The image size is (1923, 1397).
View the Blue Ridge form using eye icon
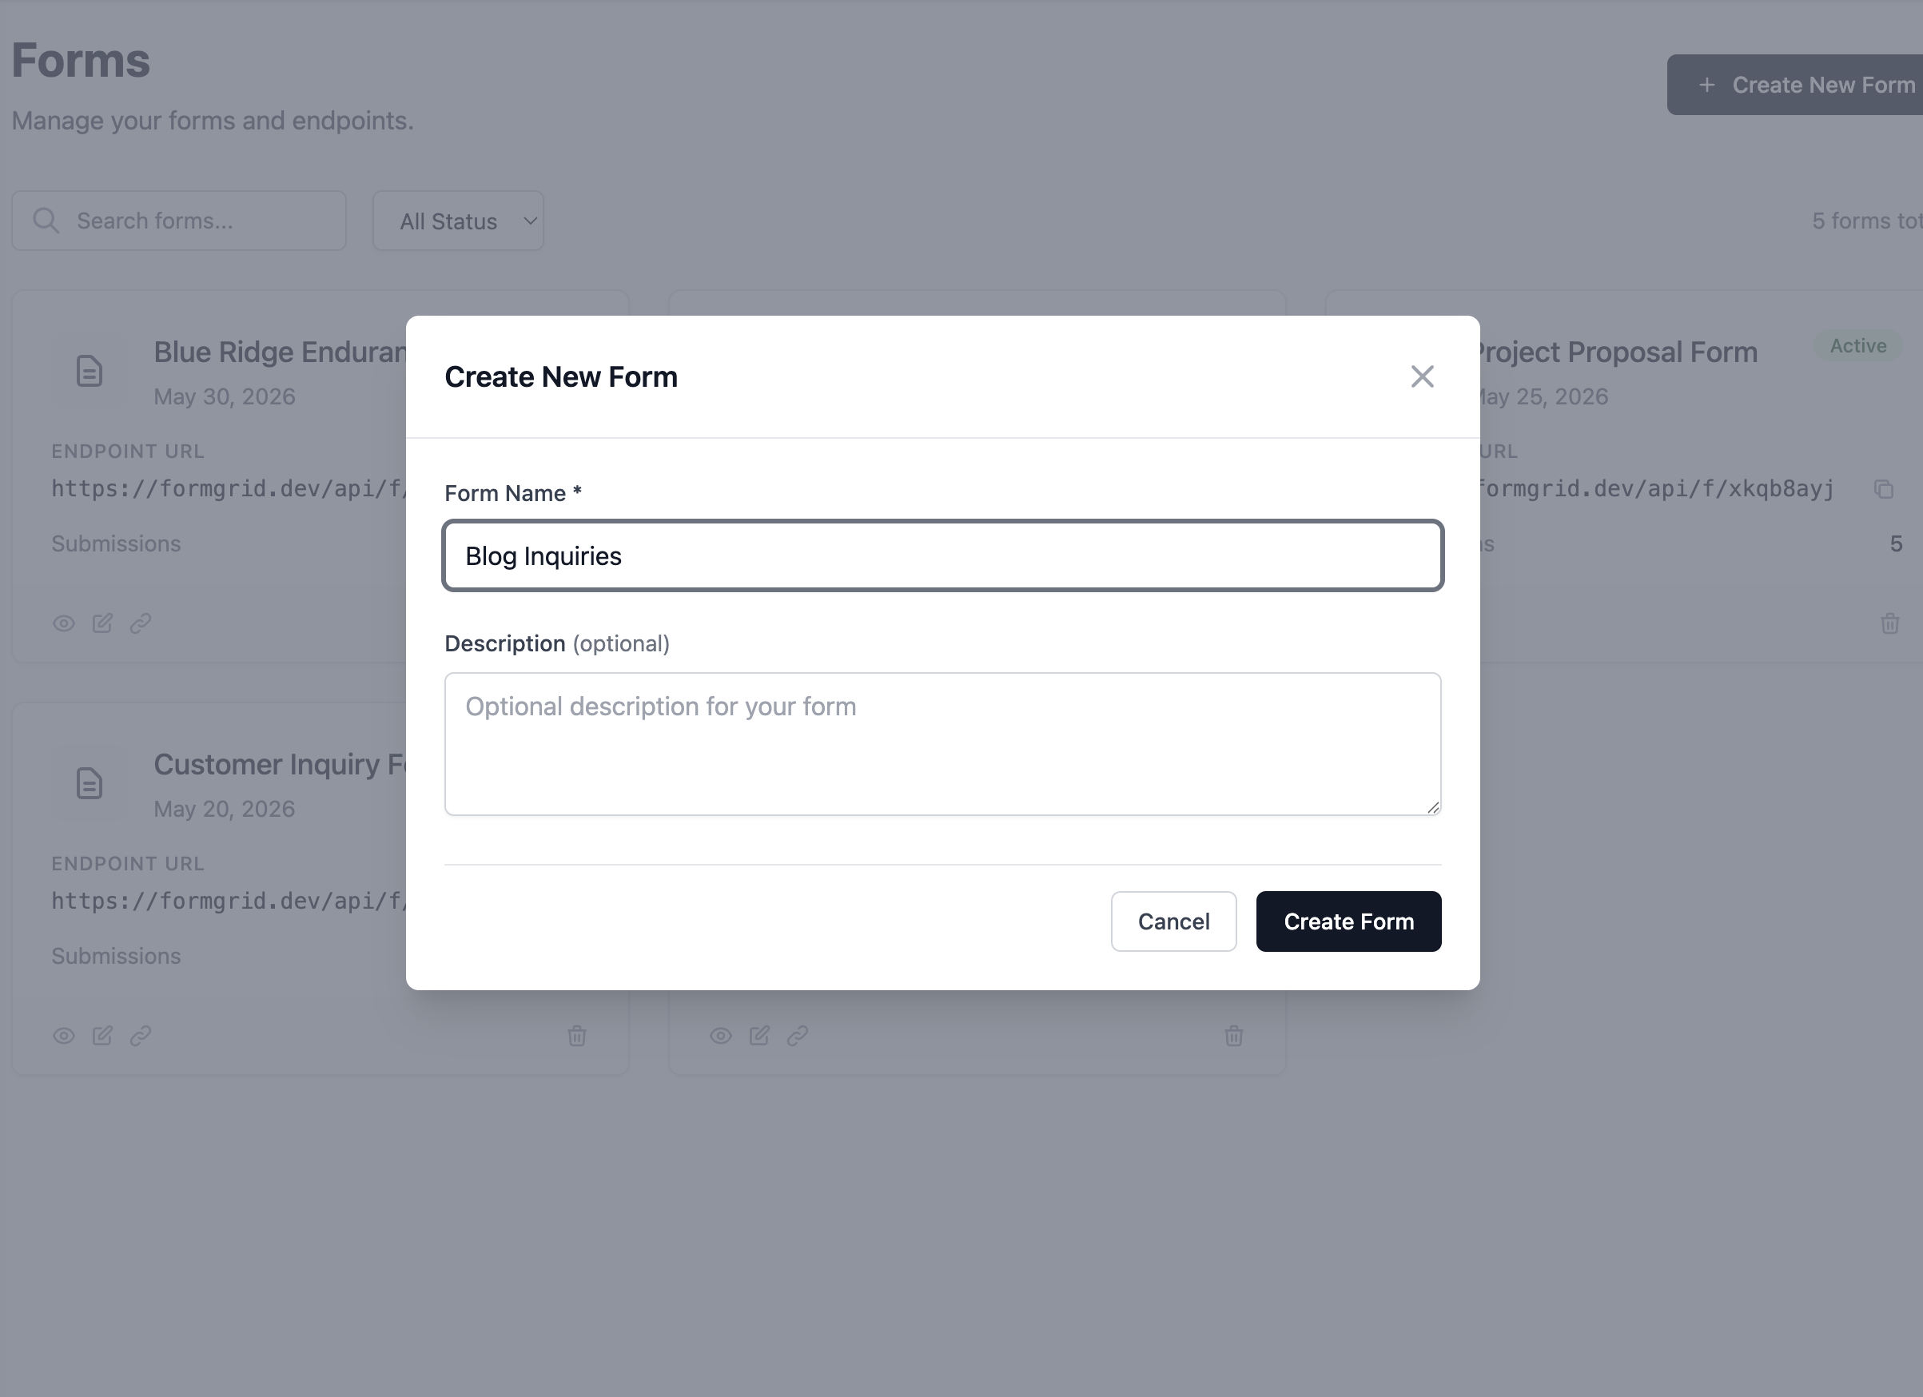click(x=64, y=624)
